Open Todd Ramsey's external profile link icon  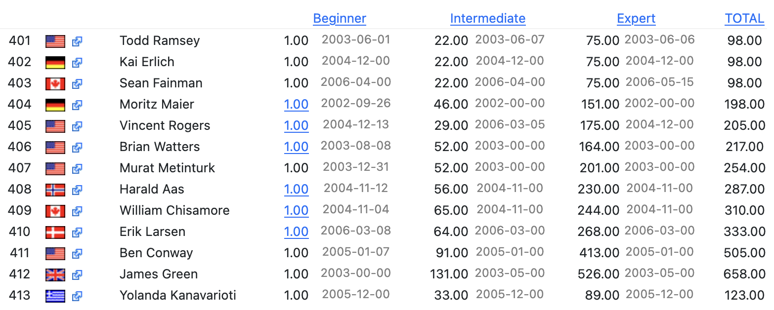point(77,41)
